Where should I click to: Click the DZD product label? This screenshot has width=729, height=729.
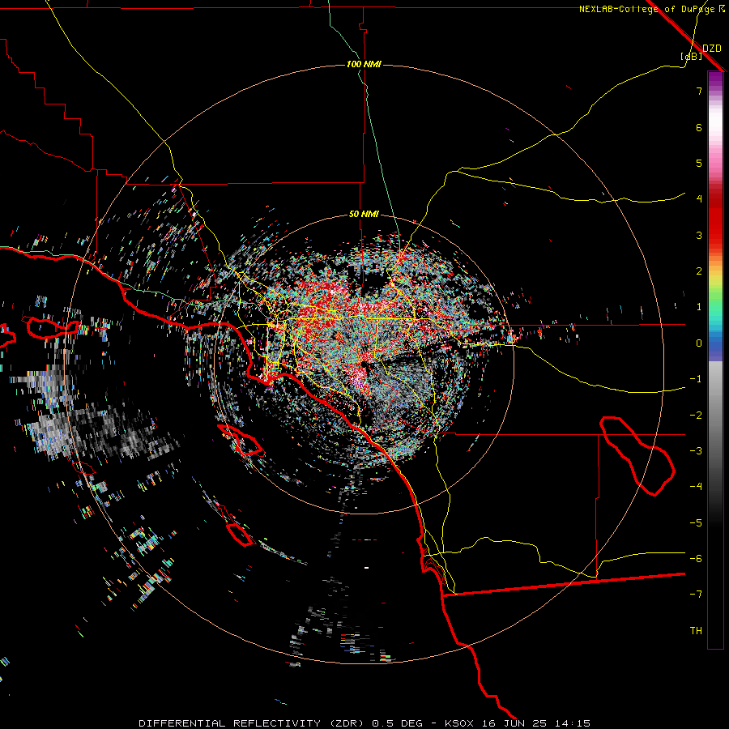click(x=712, y=49)
